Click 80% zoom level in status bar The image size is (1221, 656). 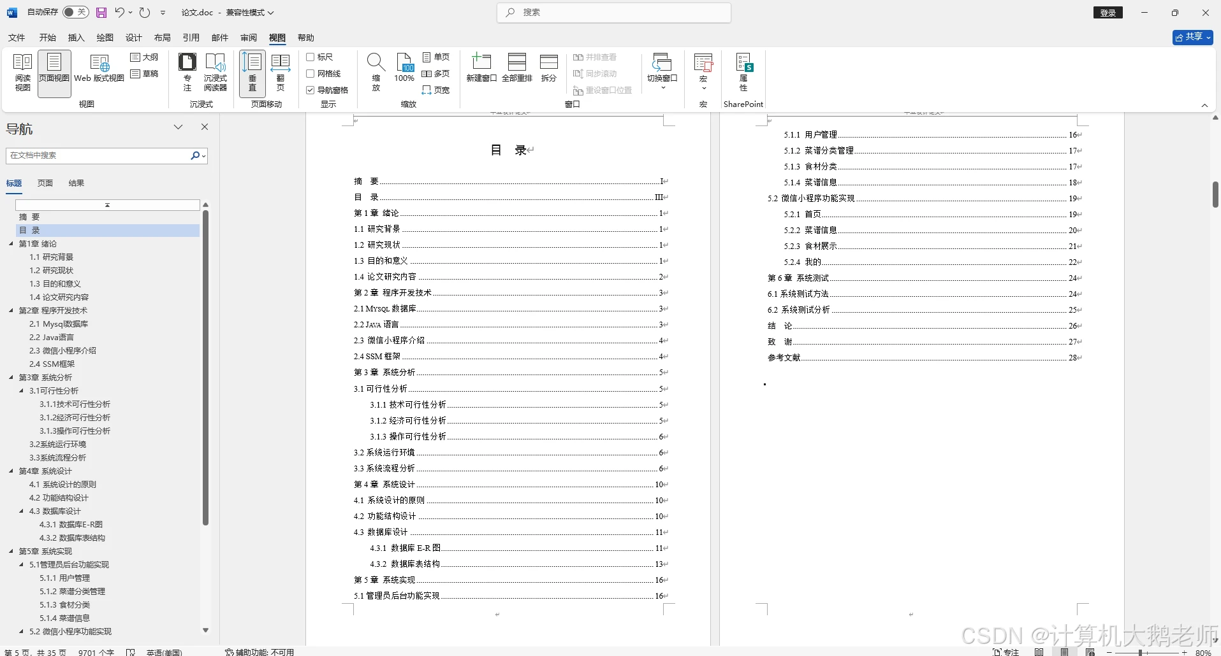tap(1203, 653)
